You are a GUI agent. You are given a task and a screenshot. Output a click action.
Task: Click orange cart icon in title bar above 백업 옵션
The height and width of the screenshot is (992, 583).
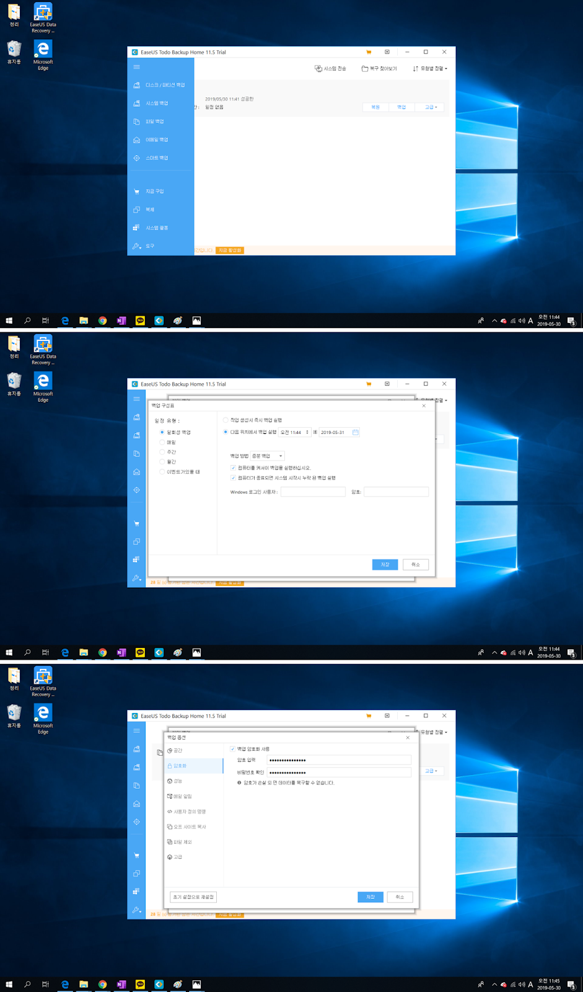[x=369, y=716]
